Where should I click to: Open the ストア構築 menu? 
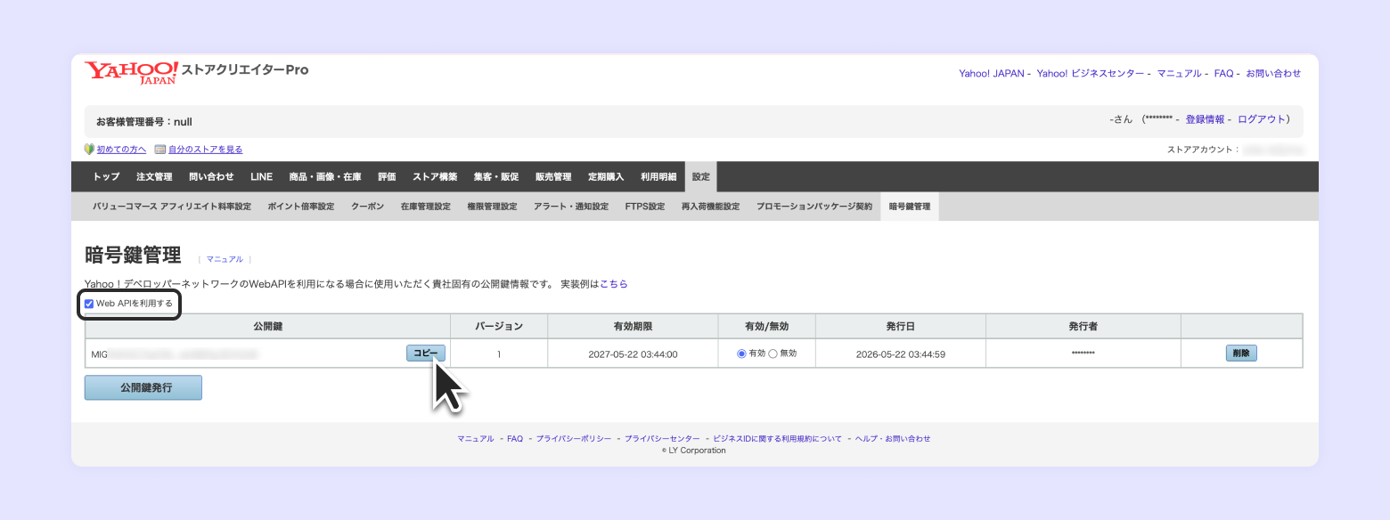point(435,177)
